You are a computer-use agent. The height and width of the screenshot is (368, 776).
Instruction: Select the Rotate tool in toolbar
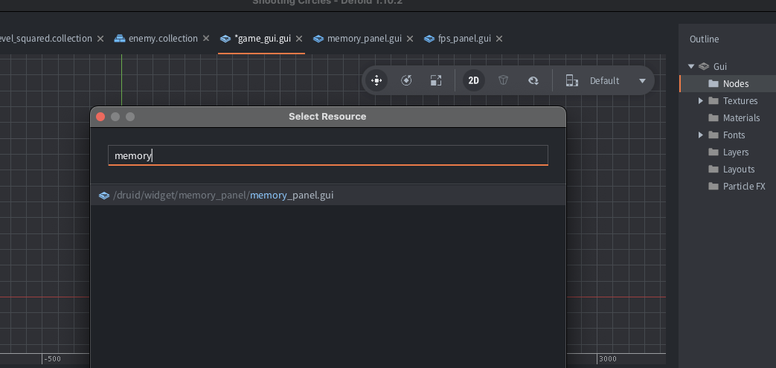tap(406, 80)
